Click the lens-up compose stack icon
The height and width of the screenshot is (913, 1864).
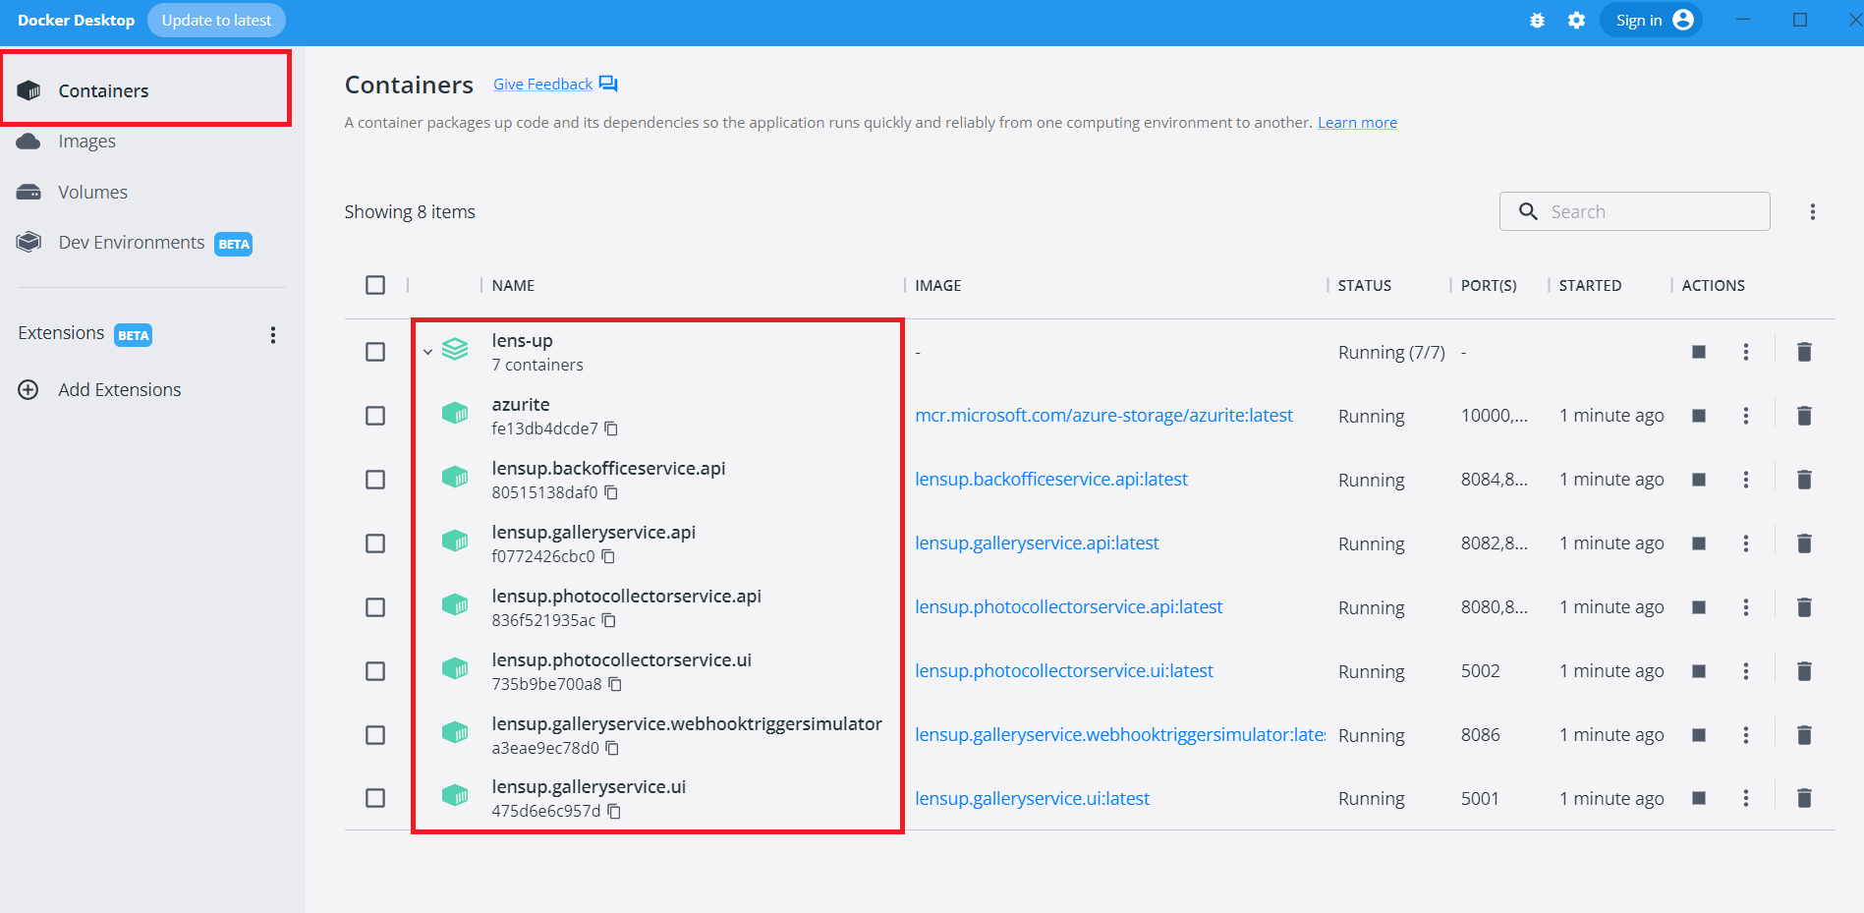pos(455,349)
